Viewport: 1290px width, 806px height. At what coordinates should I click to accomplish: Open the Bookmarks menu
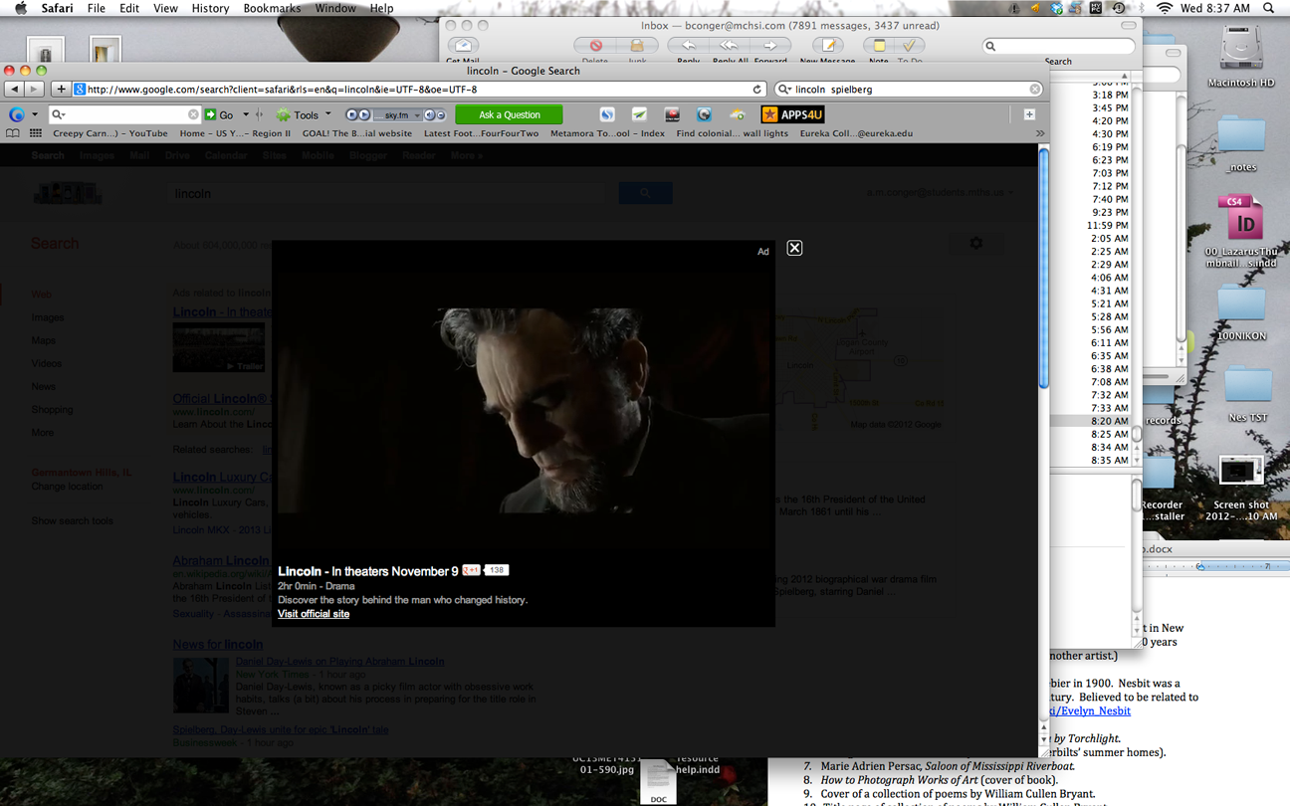[272, 8]
